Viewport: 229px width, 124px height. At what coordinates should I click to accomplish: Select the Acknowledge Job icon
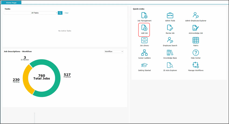pyautogui.click(x=196, y=28)
